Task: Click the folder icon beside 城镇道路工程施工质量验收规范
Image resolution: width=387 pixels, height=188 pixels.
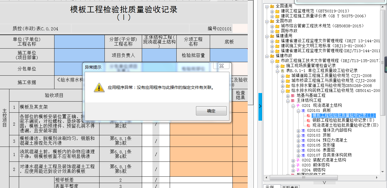Action: coord(287,76)
